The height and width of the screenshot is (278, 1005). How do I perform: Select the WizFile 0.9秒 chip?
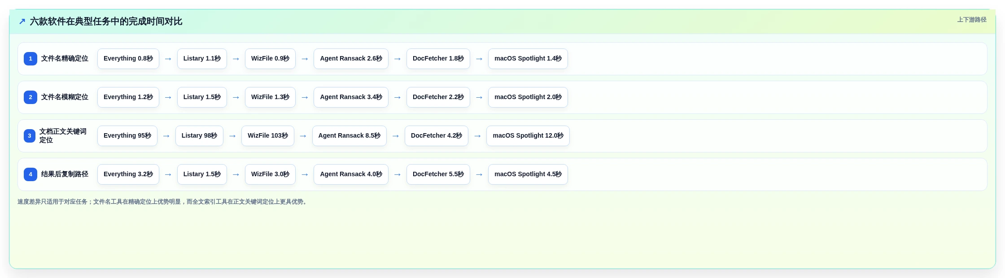270,59
